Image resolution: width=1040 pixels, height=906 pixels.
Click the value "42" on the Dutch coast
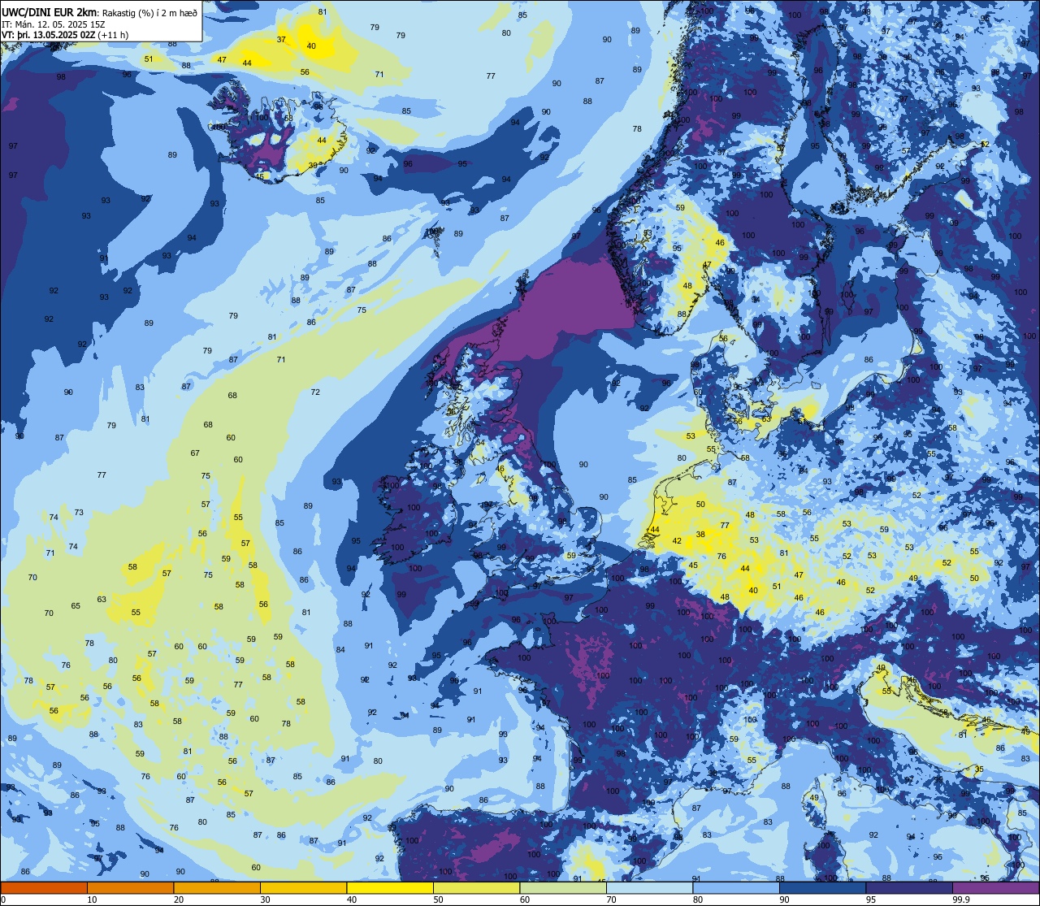click(677, 541)
